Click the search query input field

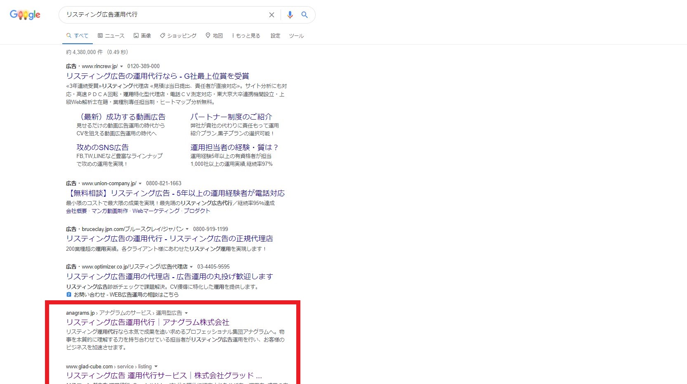click(x=165, y=14)
